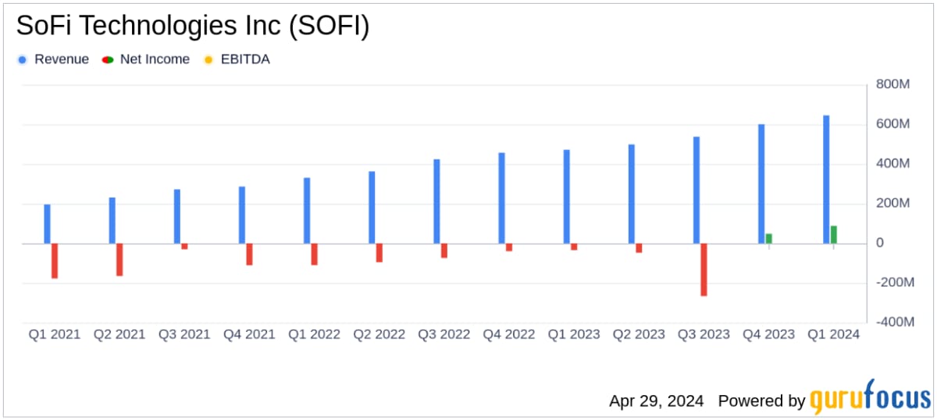Toggle the EBITDA legend entry

[x=237, y=59]
